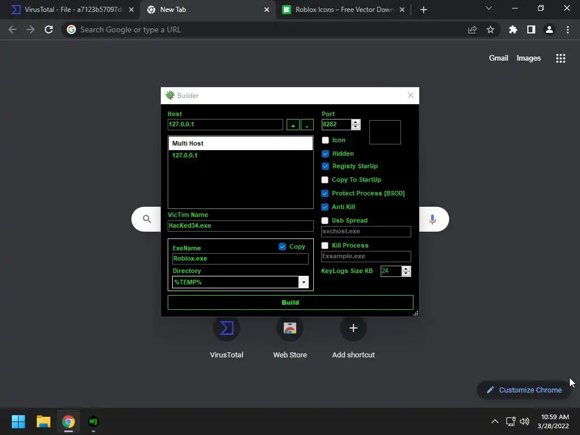580x435 pixels.
Task: Start voice search with the microphone icon
Action: [432, 219]
